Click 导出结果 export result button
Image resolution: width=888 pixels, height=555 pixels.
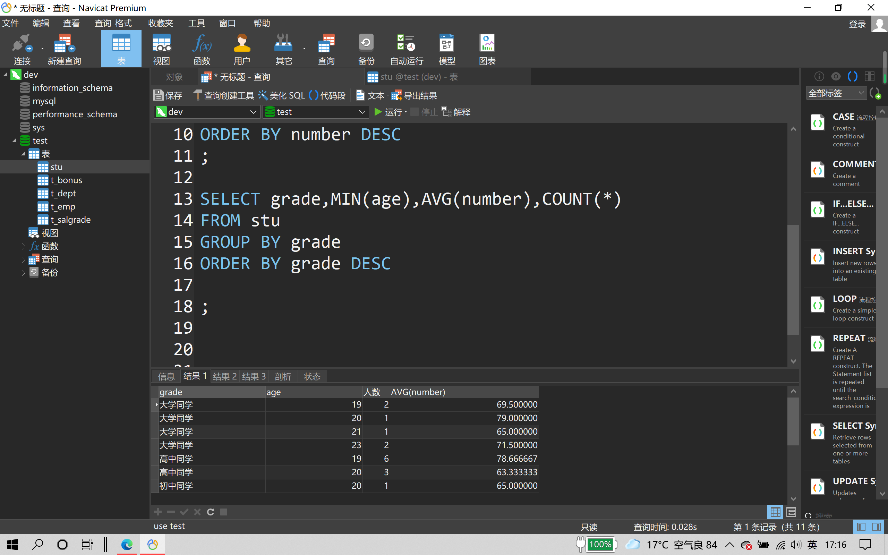tap(414, 95)
